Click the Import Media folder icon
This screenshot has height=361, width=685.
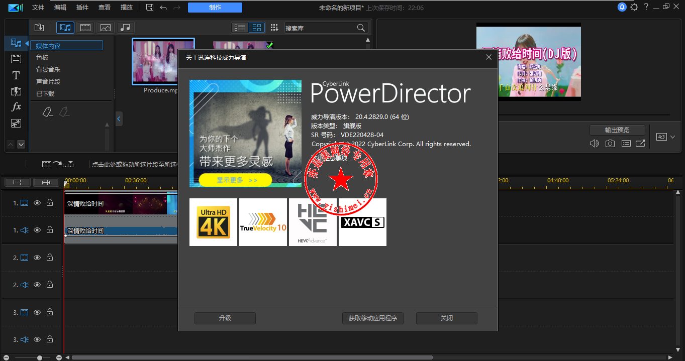[x=39, y=27]
